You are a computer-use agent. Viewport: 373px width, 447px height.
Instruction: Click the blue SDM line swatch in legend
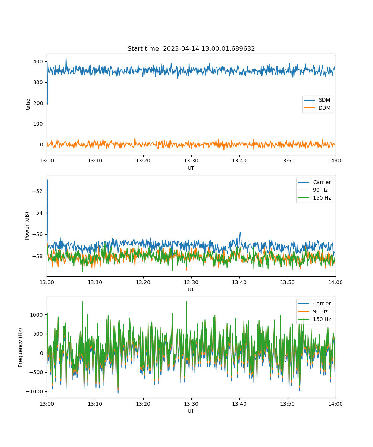click(310, 100)
